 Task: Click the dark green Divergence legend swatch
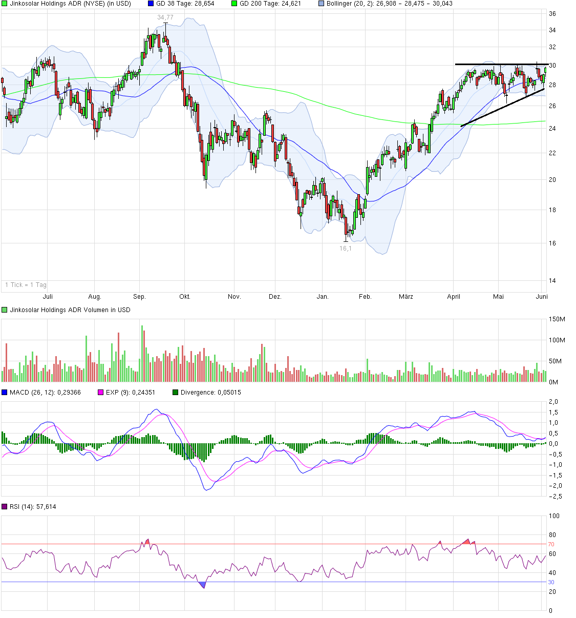[x=176, y=393]
